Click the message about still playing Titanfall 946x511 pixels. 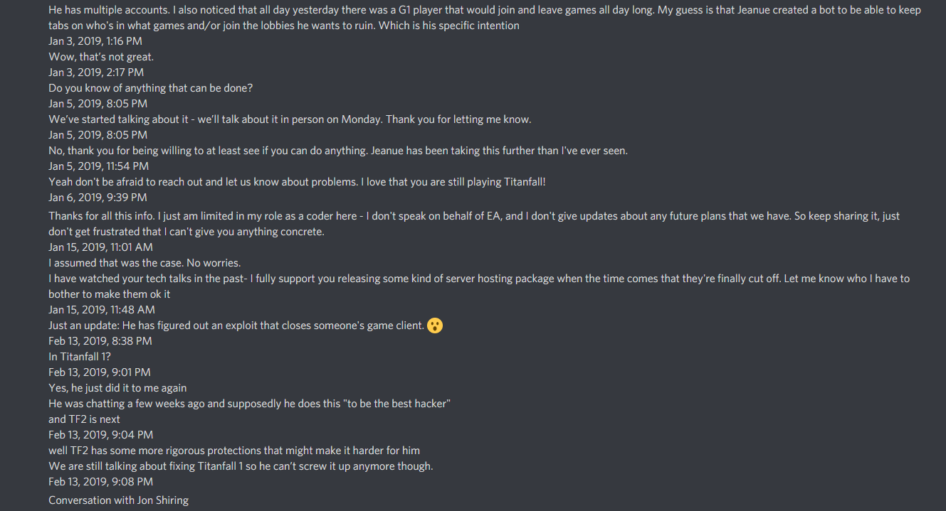click(x=297, y=182)
